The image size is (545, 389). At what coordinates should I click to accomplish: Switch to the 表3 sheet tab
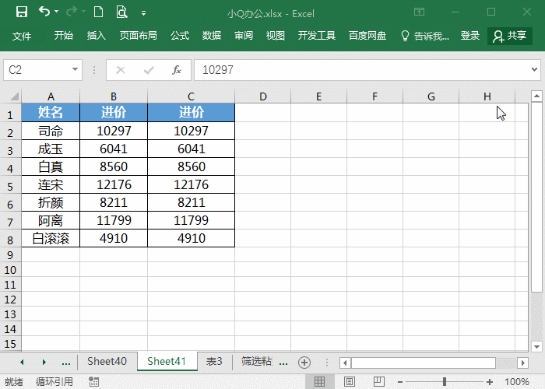[214, 362]
